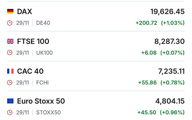192x120 pixels.
Task: Select the STOXX50 ticker symbol
Action: (48, 112)
